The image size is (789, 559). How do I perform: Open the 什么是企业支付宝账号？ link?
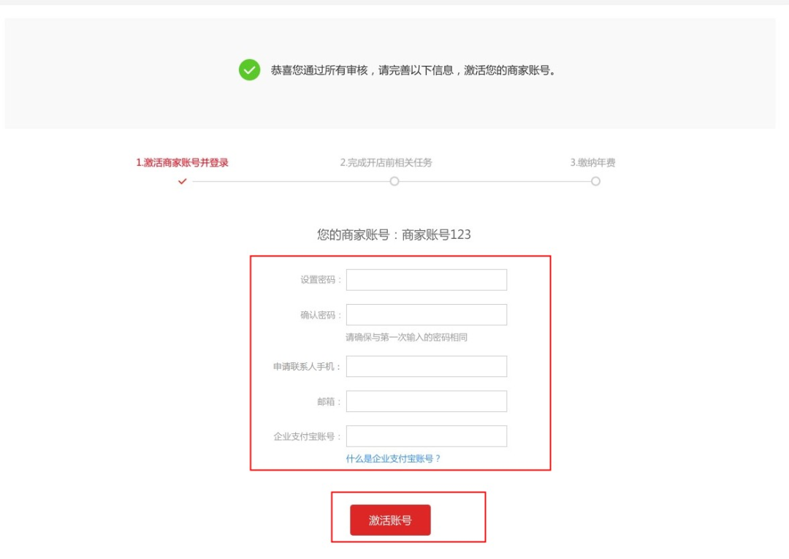point(393,458)
